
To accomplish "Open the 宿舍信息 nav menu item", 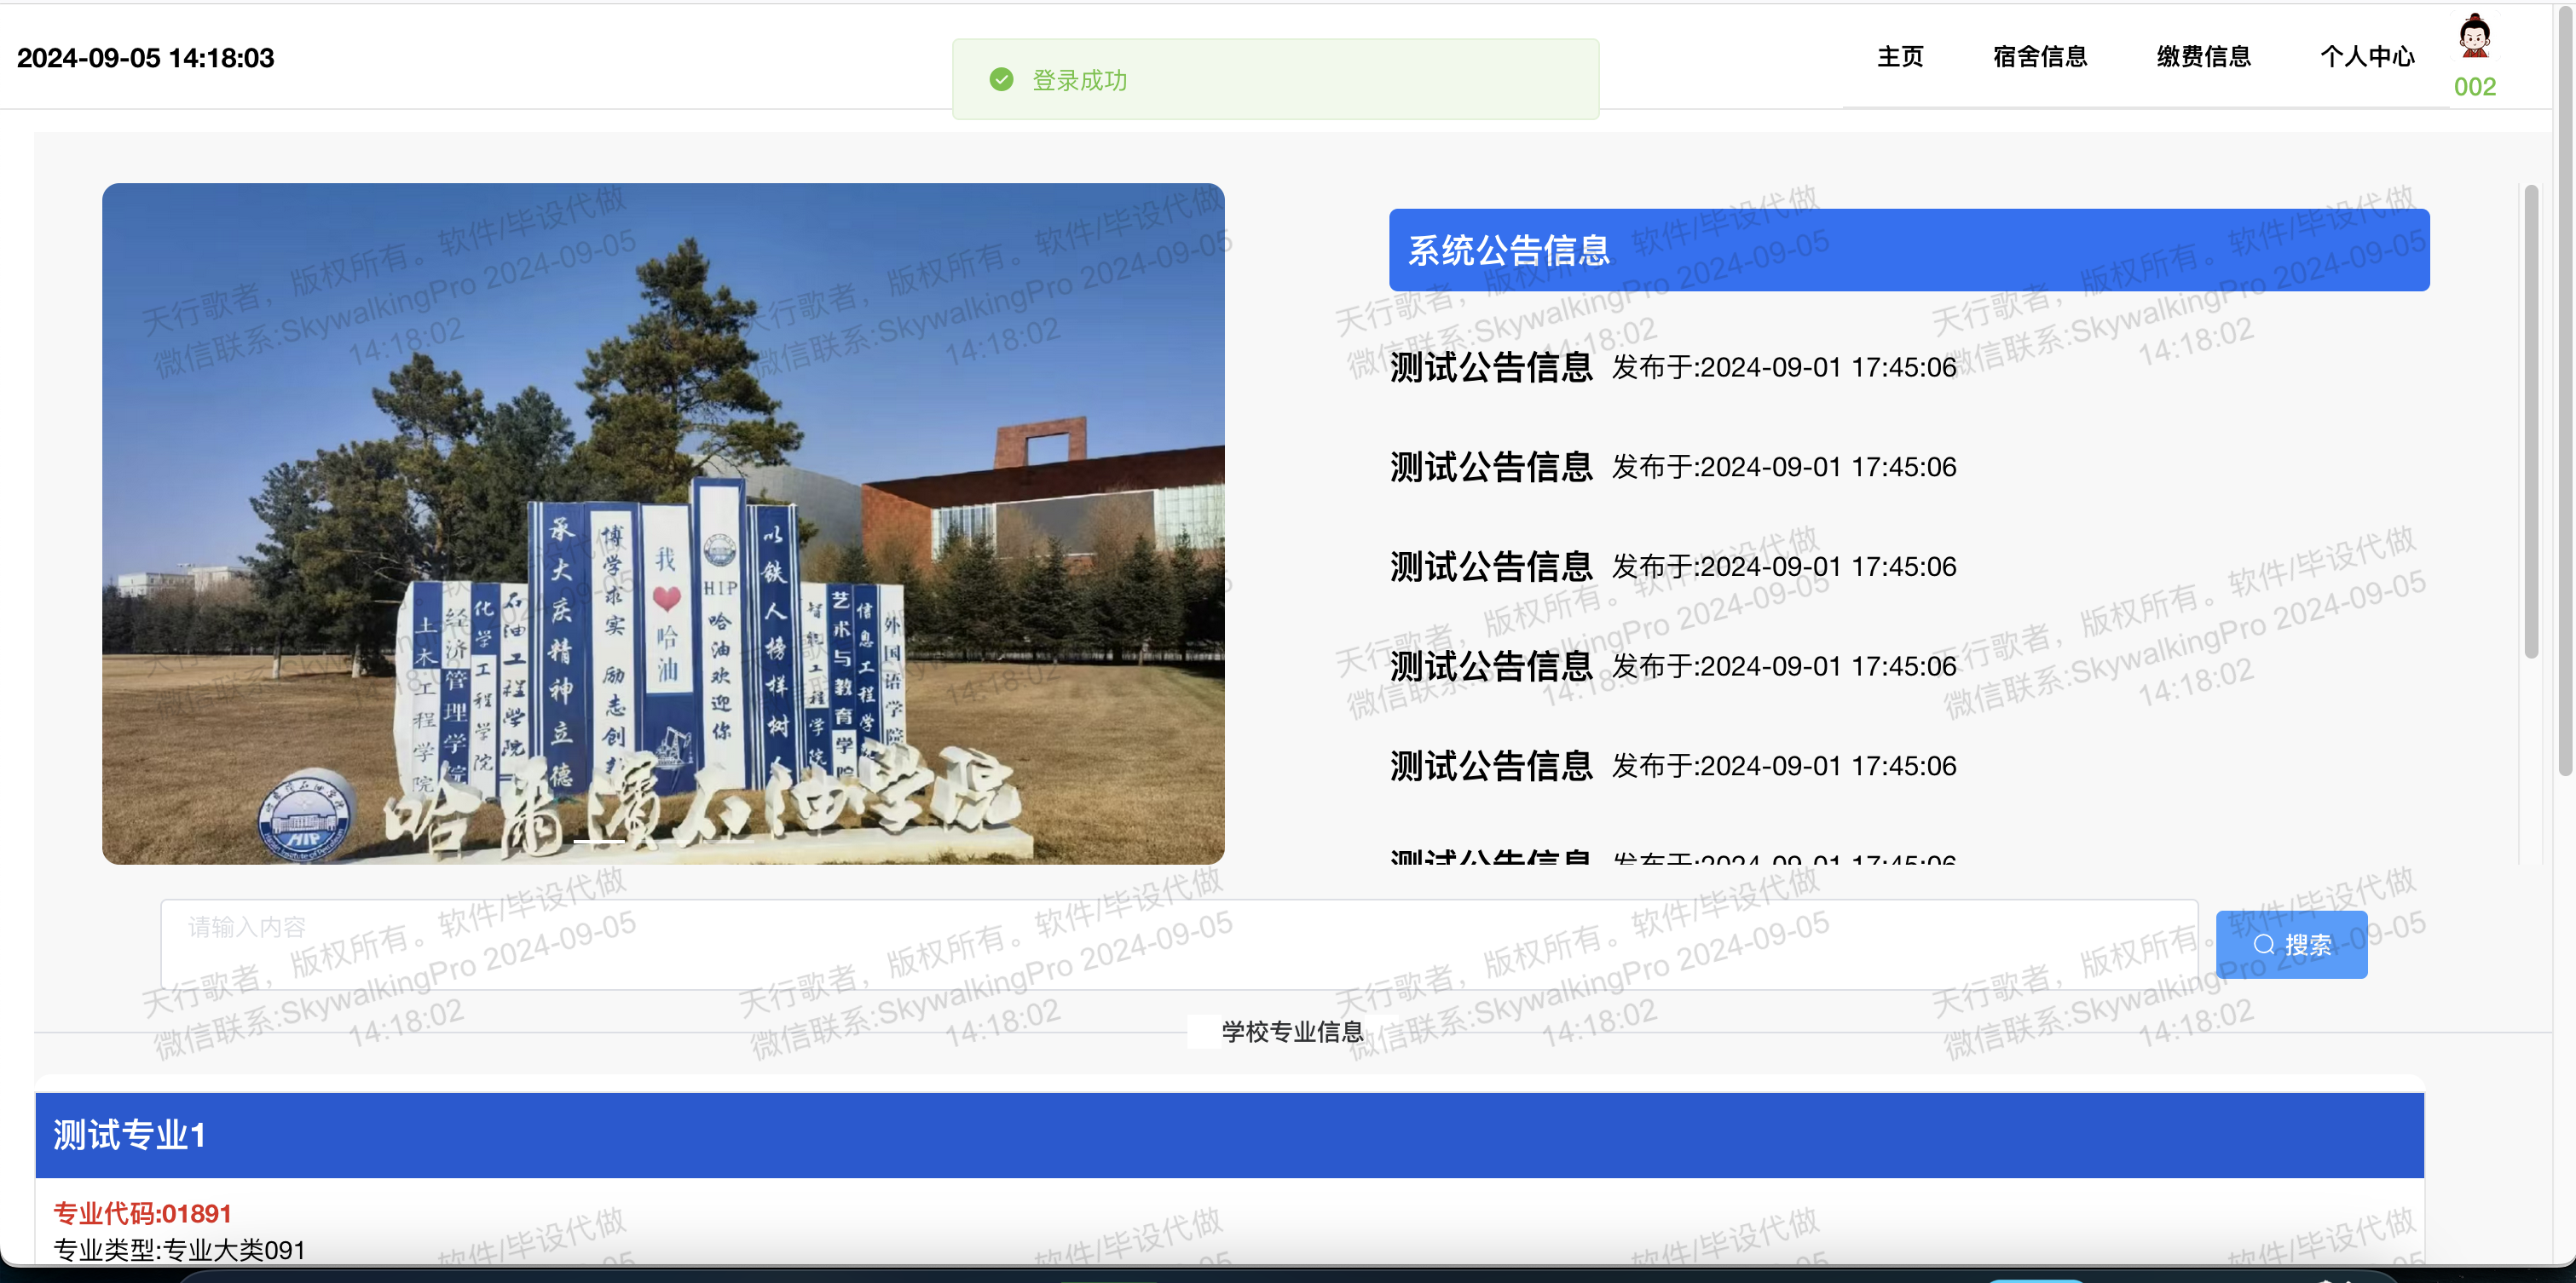I will pyautogui.click(x=2040, y=57).
